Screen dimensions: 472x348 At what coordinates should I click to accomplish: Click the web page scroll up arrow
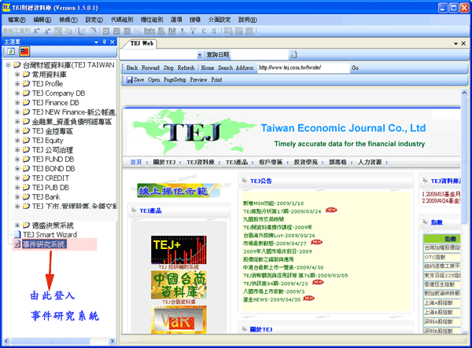coord(464,93)
